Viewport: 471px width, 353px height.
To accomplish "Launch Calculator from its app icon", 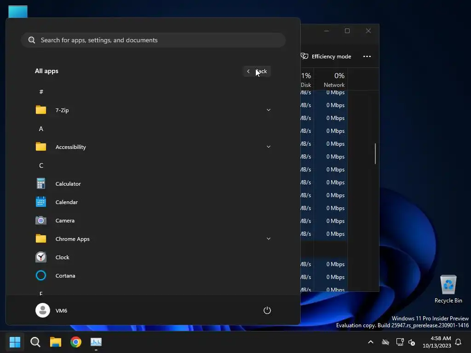I will [x=41, y=183].
